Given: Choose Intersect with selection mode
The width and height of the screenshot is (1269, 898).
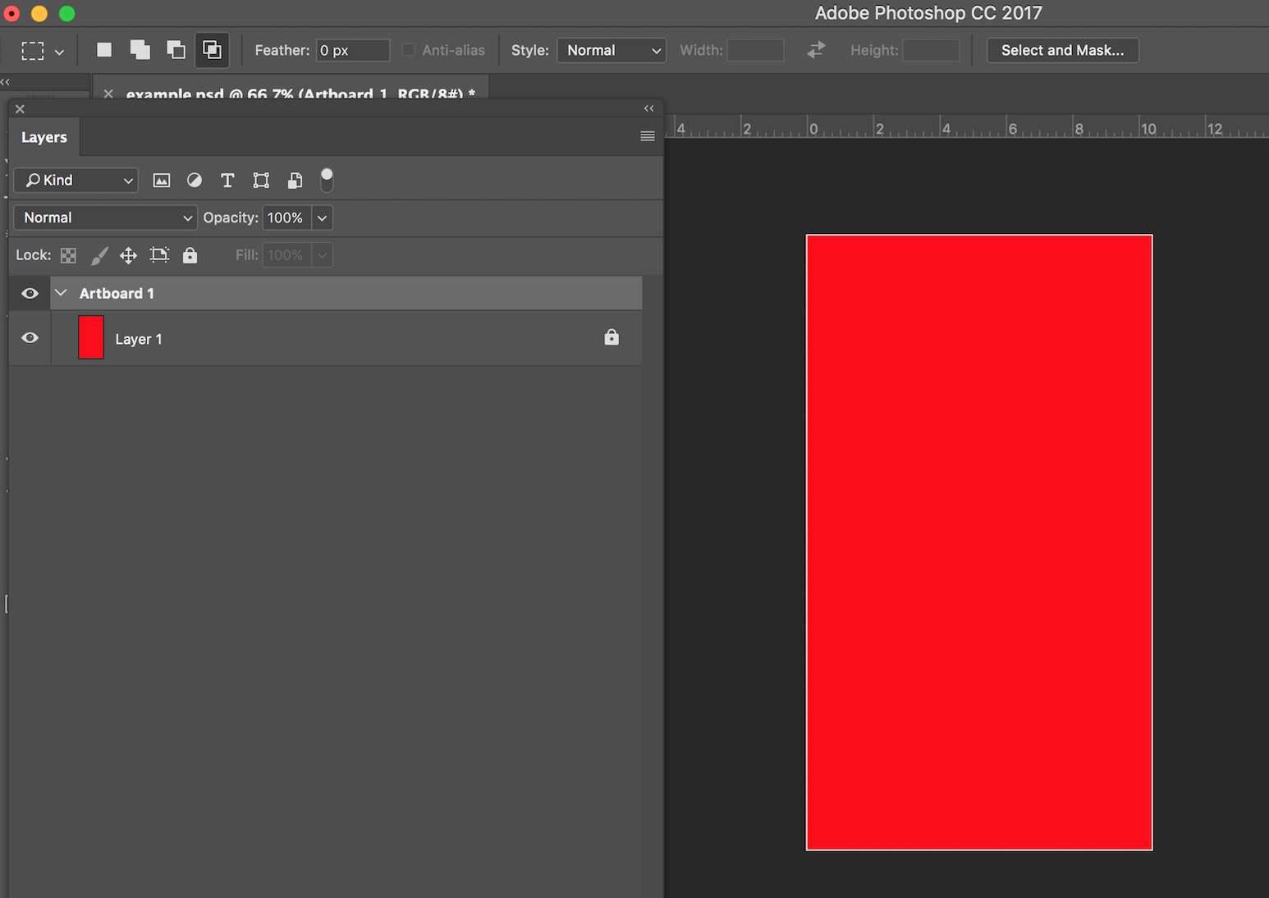Looking at the screenshot, I should [x=212, y=50].
